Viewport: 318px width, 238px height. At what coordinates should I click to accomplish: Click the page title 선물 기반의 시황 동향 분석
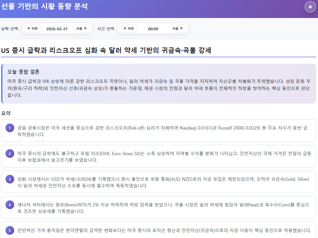(44, 7)
